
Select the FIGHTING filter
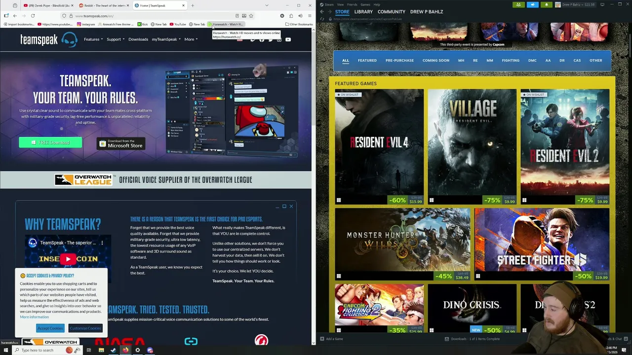(x=511, y=61)
